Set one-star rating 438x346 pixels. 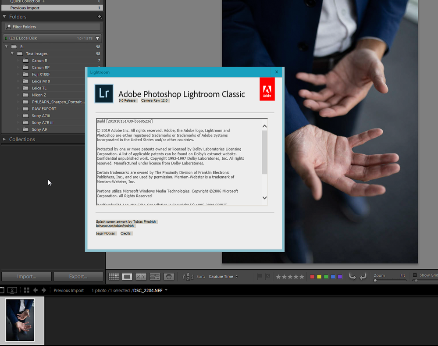point(278,277)
